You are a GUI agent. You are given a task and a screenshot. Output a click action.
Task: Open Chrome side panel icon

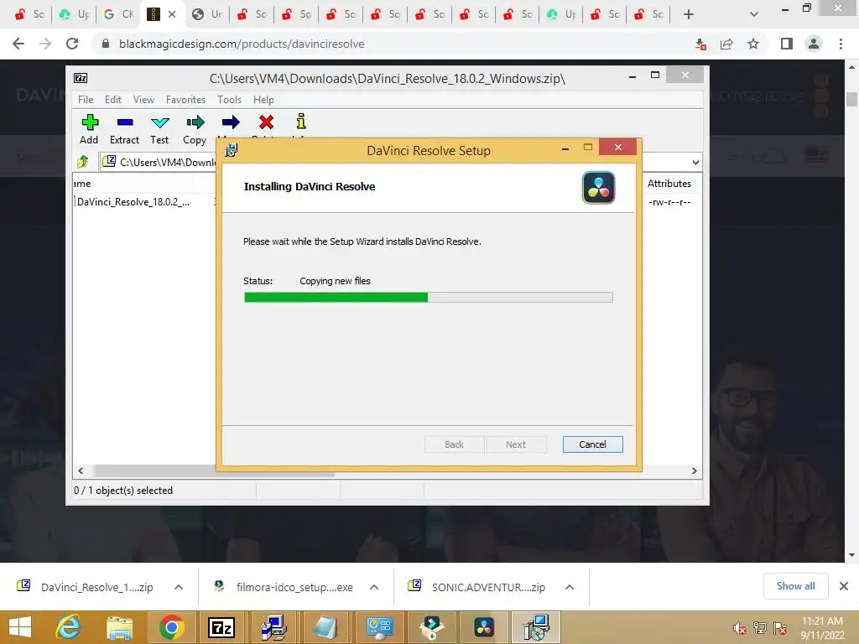(x=787, y=44)
